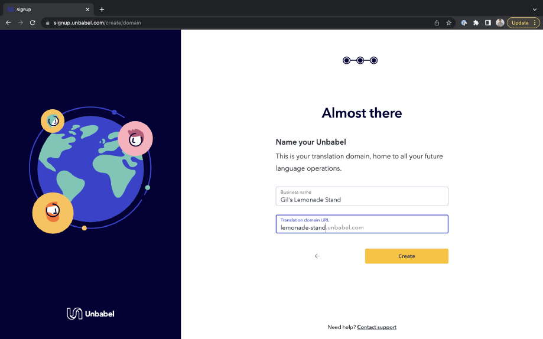The height and width of the screenshot is (339, 543).
Task: Click the first progress step dot
Action: point(346,60)
